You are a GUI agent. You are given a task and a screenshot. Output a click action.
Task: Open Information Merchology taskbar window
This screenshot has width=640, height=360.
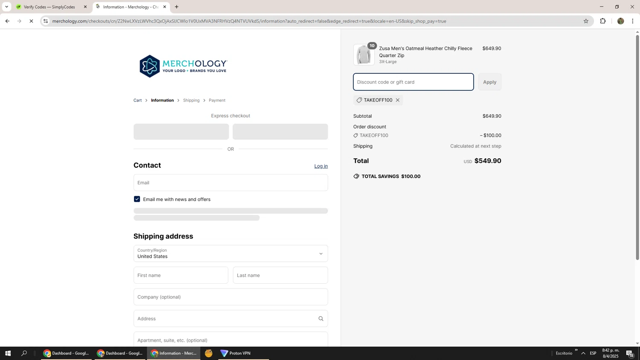pos(174,353)
